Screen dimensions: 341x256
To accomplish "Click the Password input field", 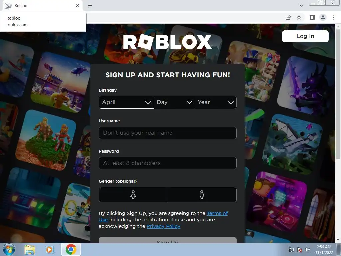I will (x=168, y=163).
